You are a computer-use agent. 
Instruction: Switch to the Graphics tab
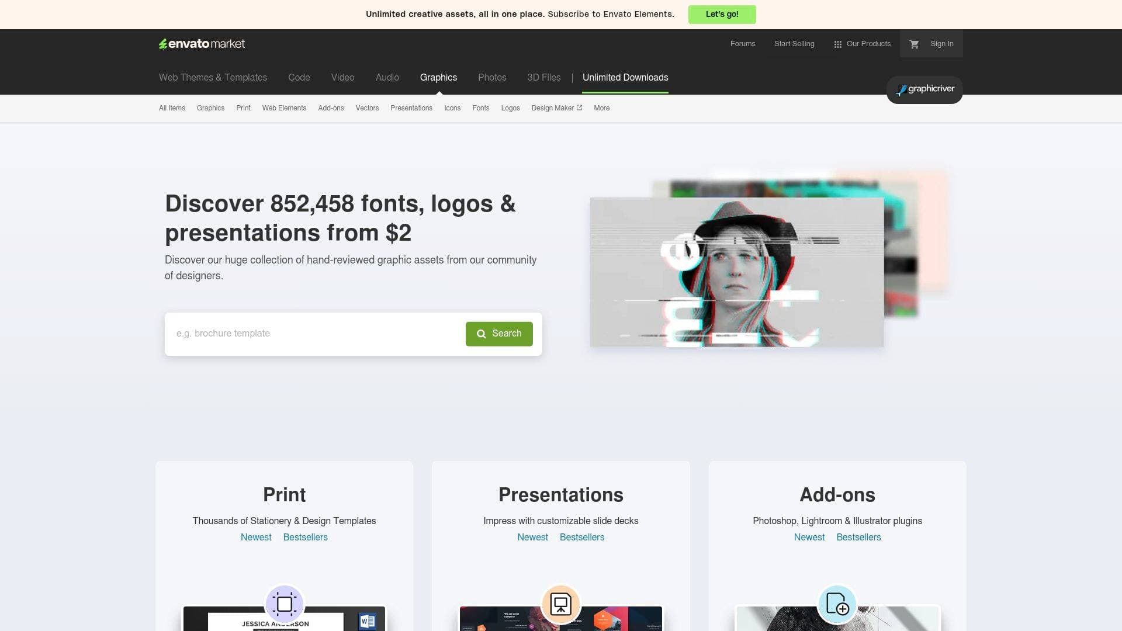(x=438, y=77)
